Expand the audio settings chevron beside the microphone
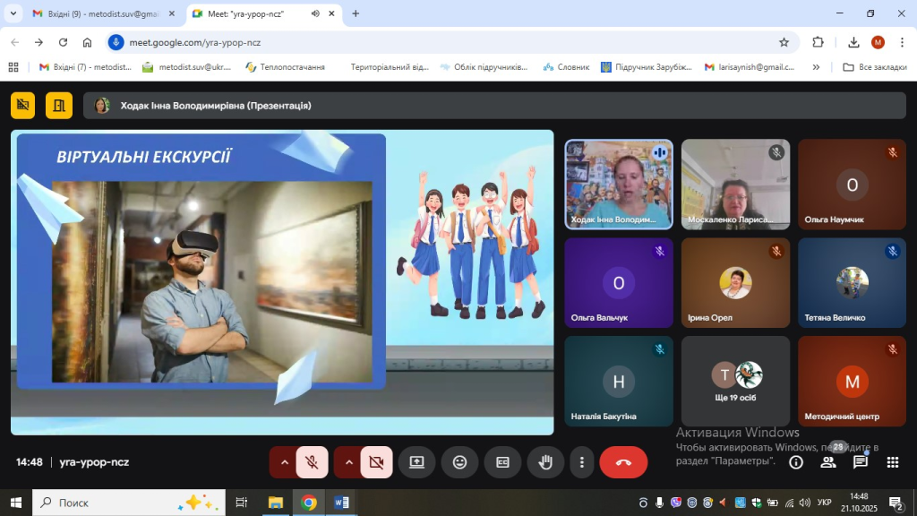The height and width of the screenshot is (516, 917). (x=285, y=462)
